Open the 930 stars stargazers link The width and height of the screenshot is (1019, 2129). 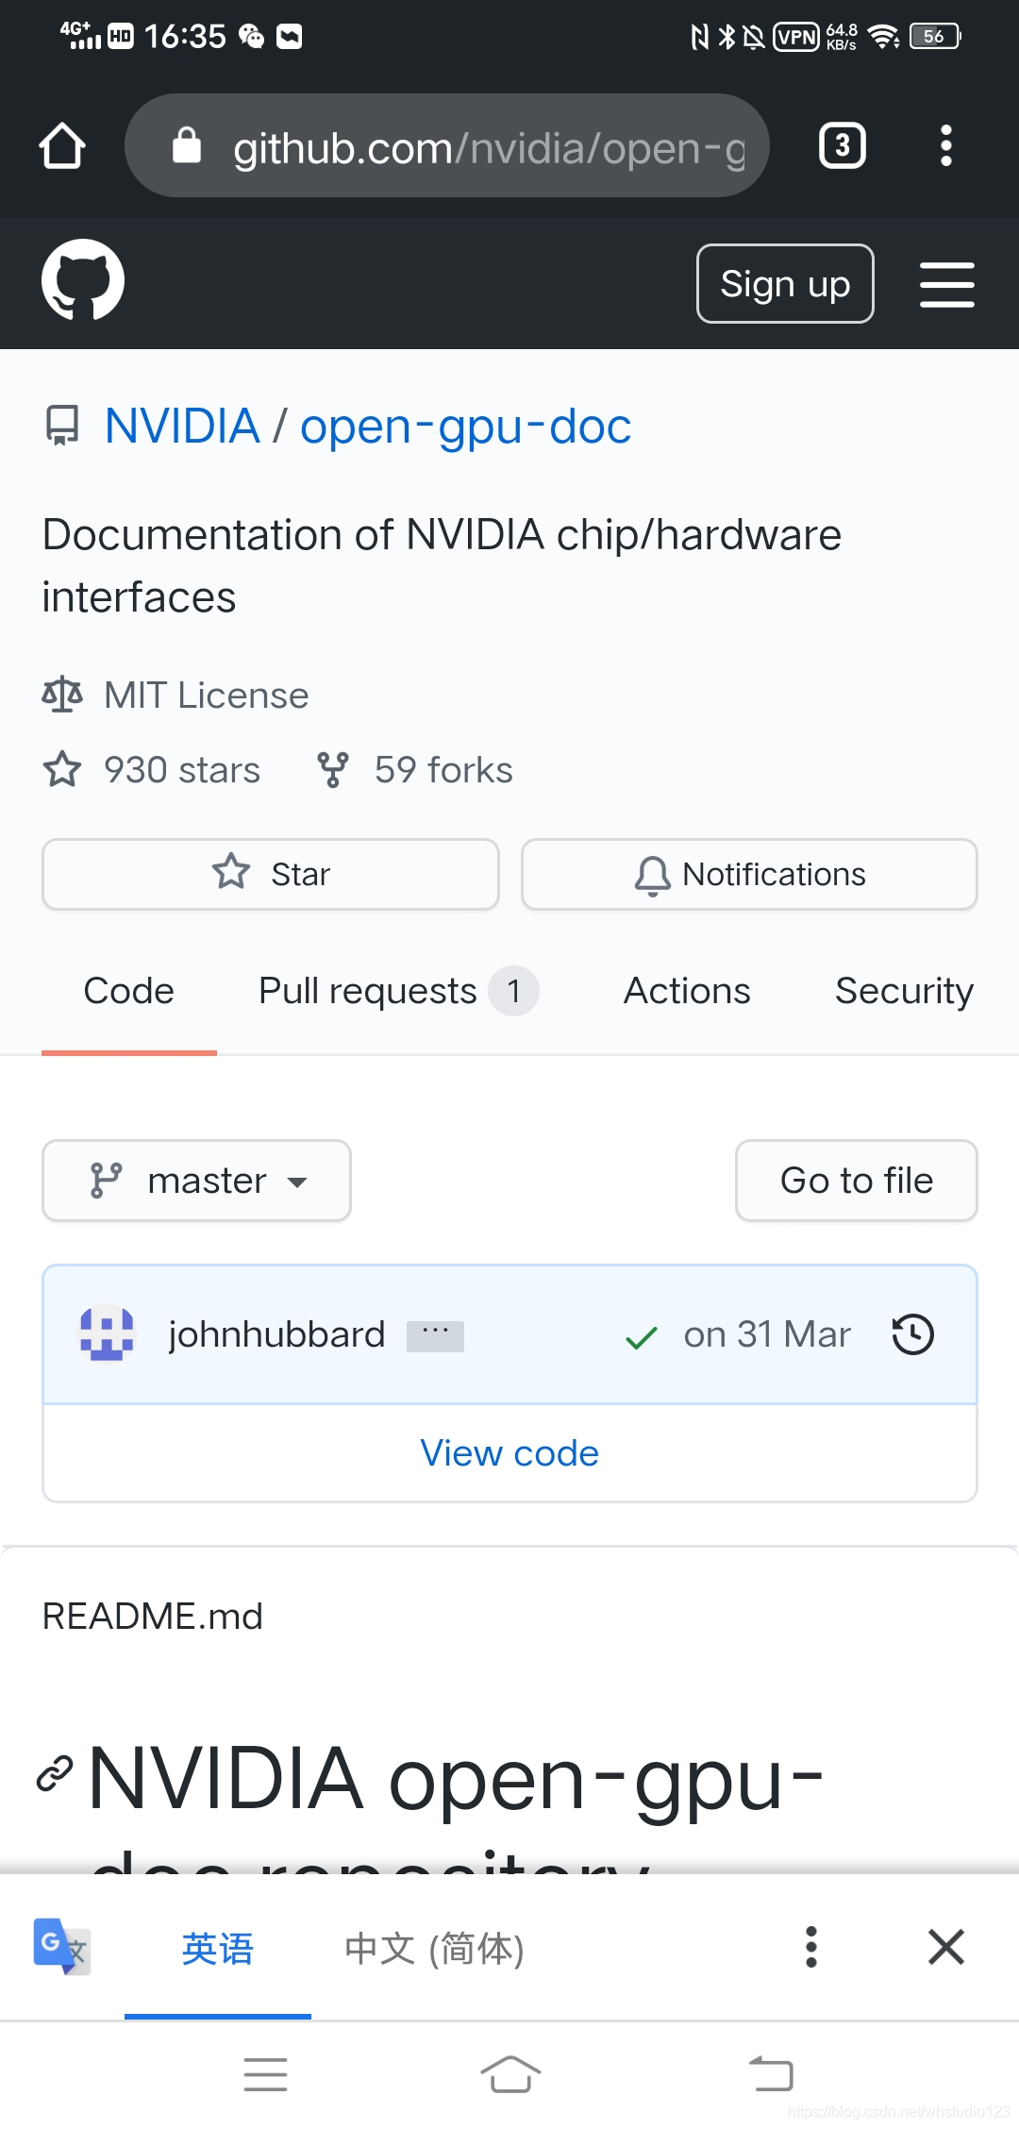[181, 770]
